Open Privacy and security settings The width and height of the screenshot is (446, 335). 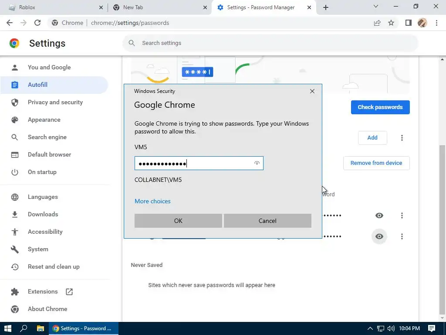54,102
